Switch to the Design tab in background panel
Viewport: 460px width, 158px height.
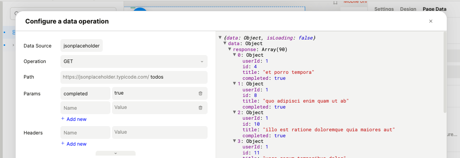click(408, 9)
